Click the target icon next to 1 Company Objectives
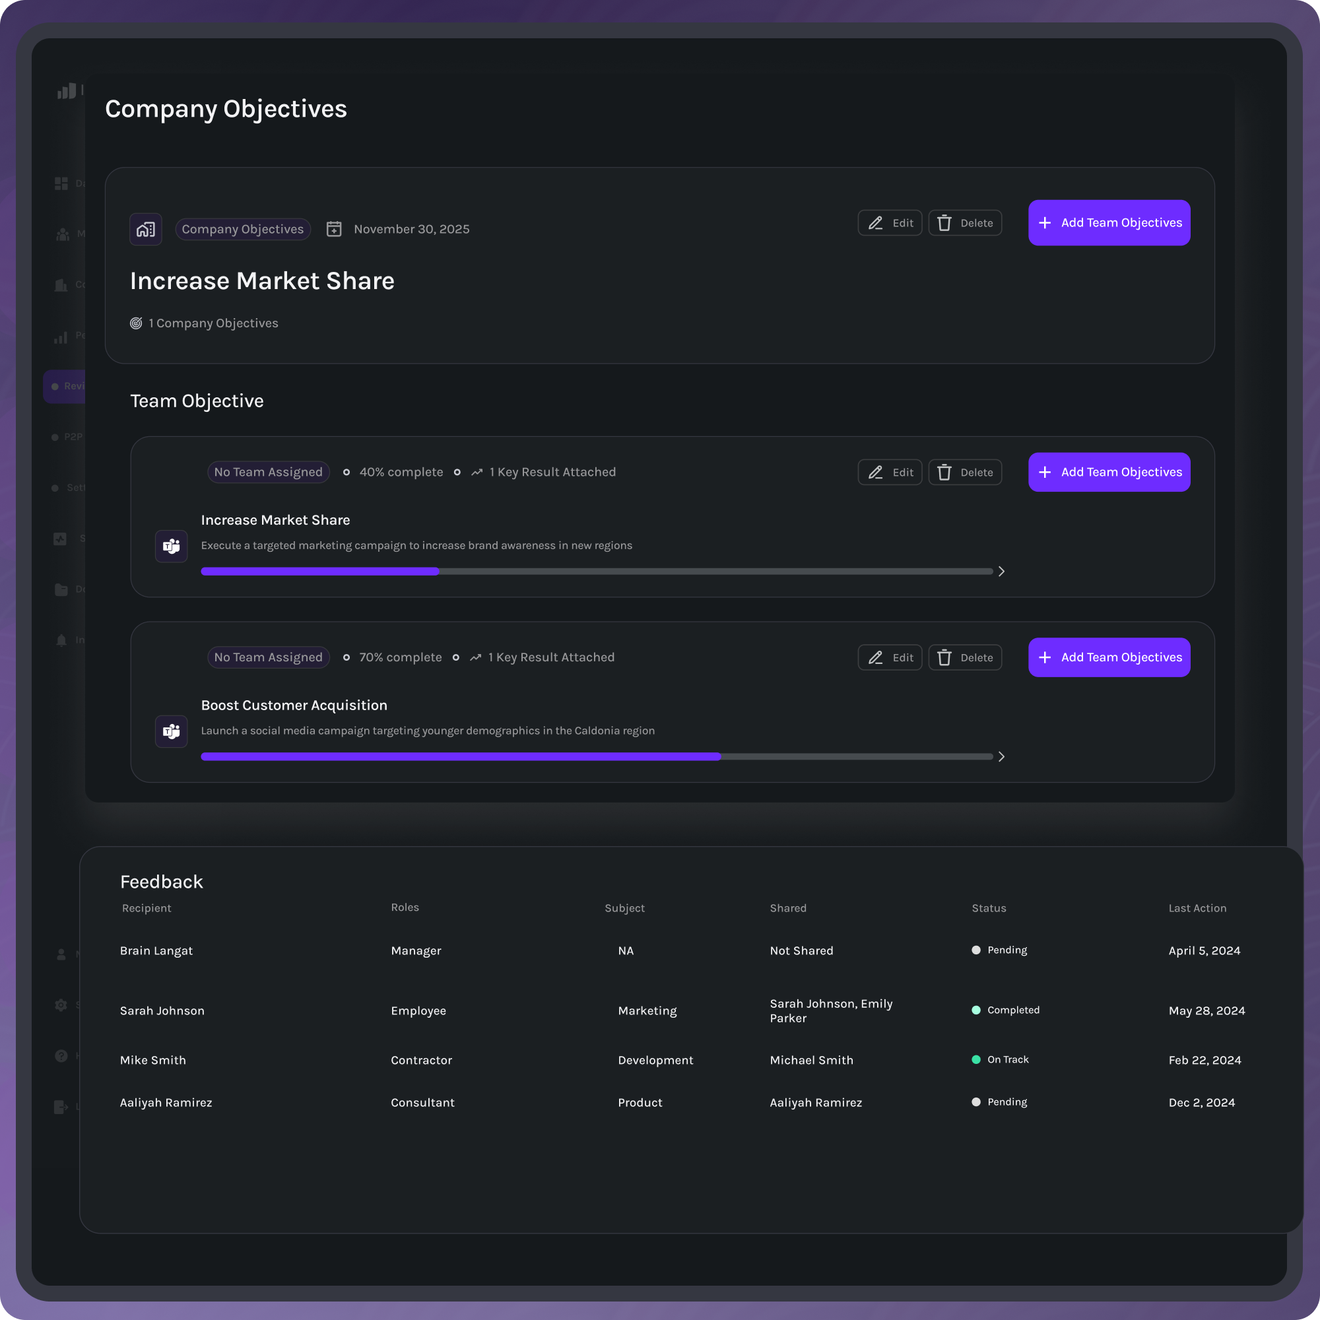Viewport: 1320px width, 1320px height. point(137,323)
